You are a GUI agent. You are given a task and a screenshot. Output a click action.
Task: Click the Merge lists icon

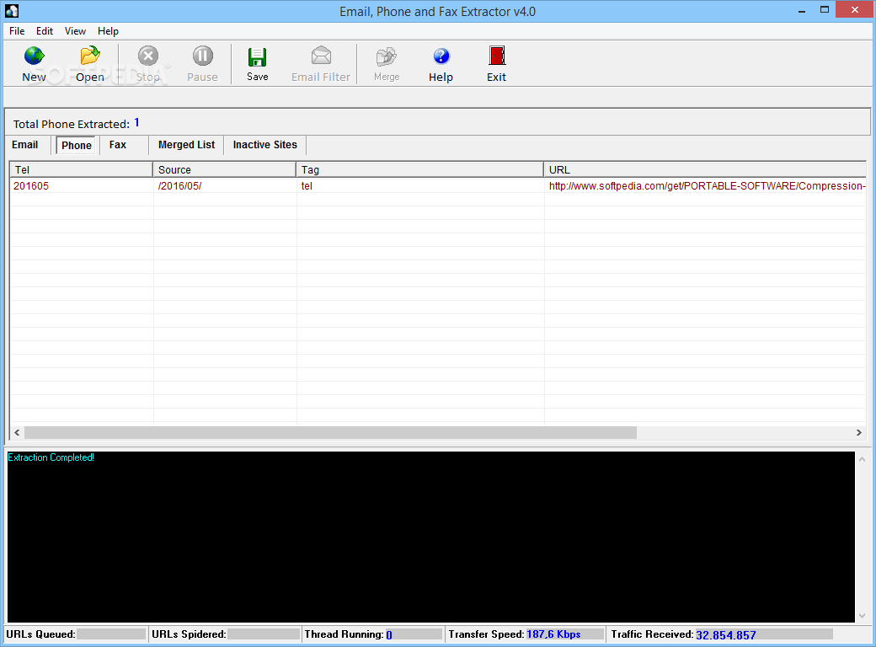(x=387, y=64)
